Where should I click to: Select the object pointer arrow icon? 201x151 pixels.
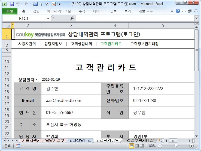pos(41,4)
